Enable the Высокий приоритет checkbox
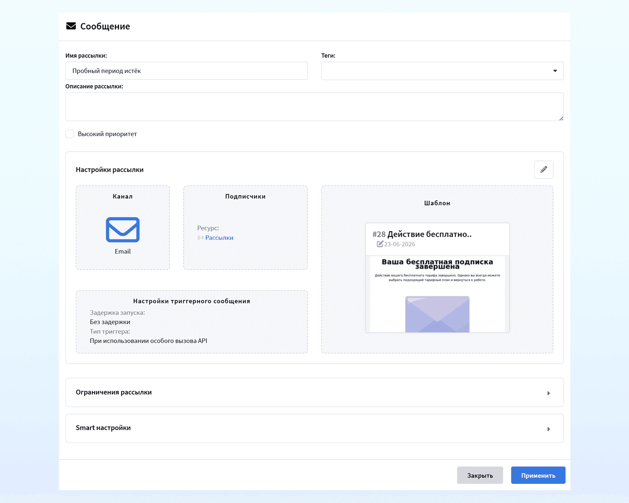The image size is (629, 503). (69, 134)
